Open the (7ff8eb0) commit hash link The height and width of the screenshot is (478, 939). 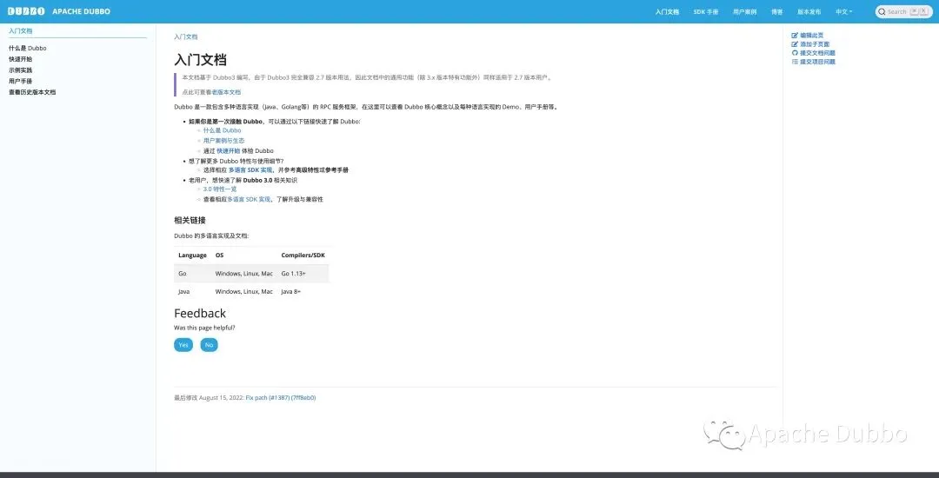[x=303, y=398]
